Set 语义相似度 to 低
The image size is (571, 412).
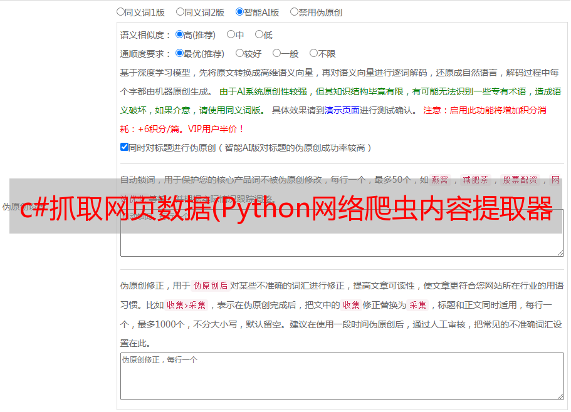click(259, 34)
